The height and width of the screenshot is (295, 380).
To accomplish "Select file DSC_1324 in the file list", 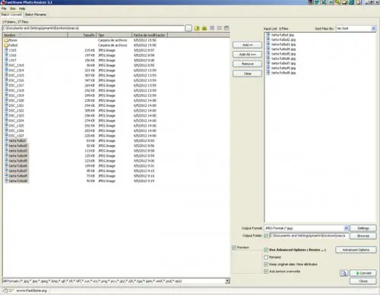I will click(17, 121).
